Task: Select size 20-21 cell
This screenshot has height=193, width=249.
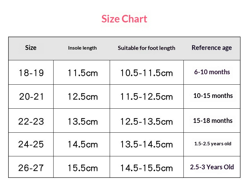Action: tap(31, 97)
